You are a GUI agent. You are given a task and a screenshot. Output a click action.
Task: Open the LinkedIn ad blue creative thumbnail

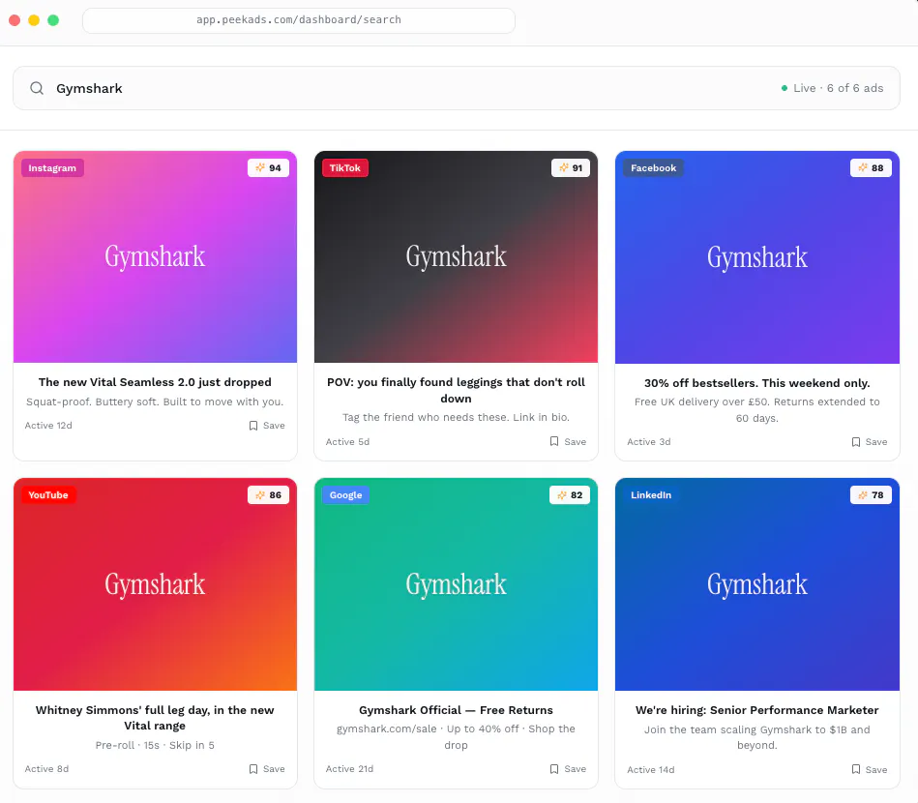[x=757, y=584]
